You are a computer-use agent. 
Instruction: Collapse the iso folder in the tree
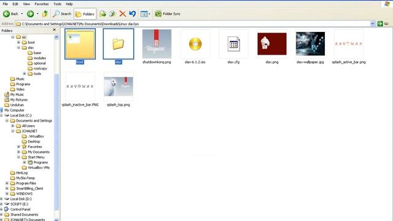tap(13, 37)
